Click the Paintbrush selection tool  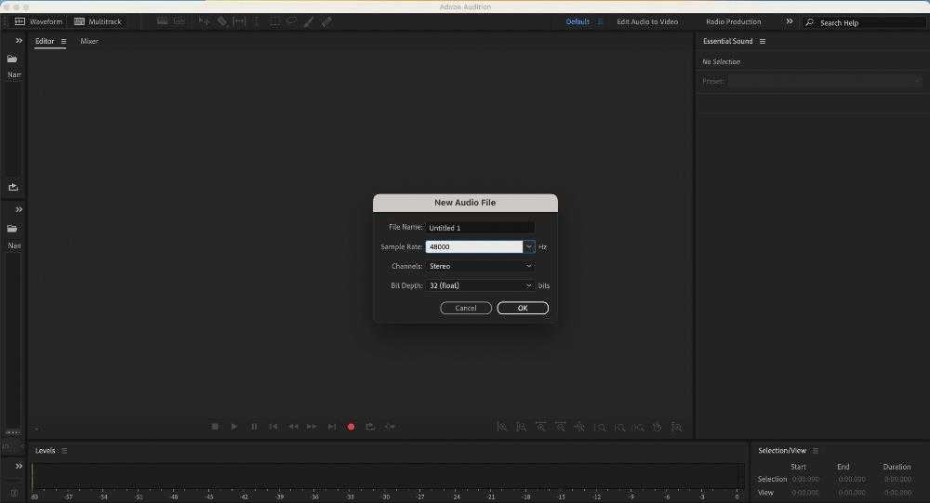point(308,21)
